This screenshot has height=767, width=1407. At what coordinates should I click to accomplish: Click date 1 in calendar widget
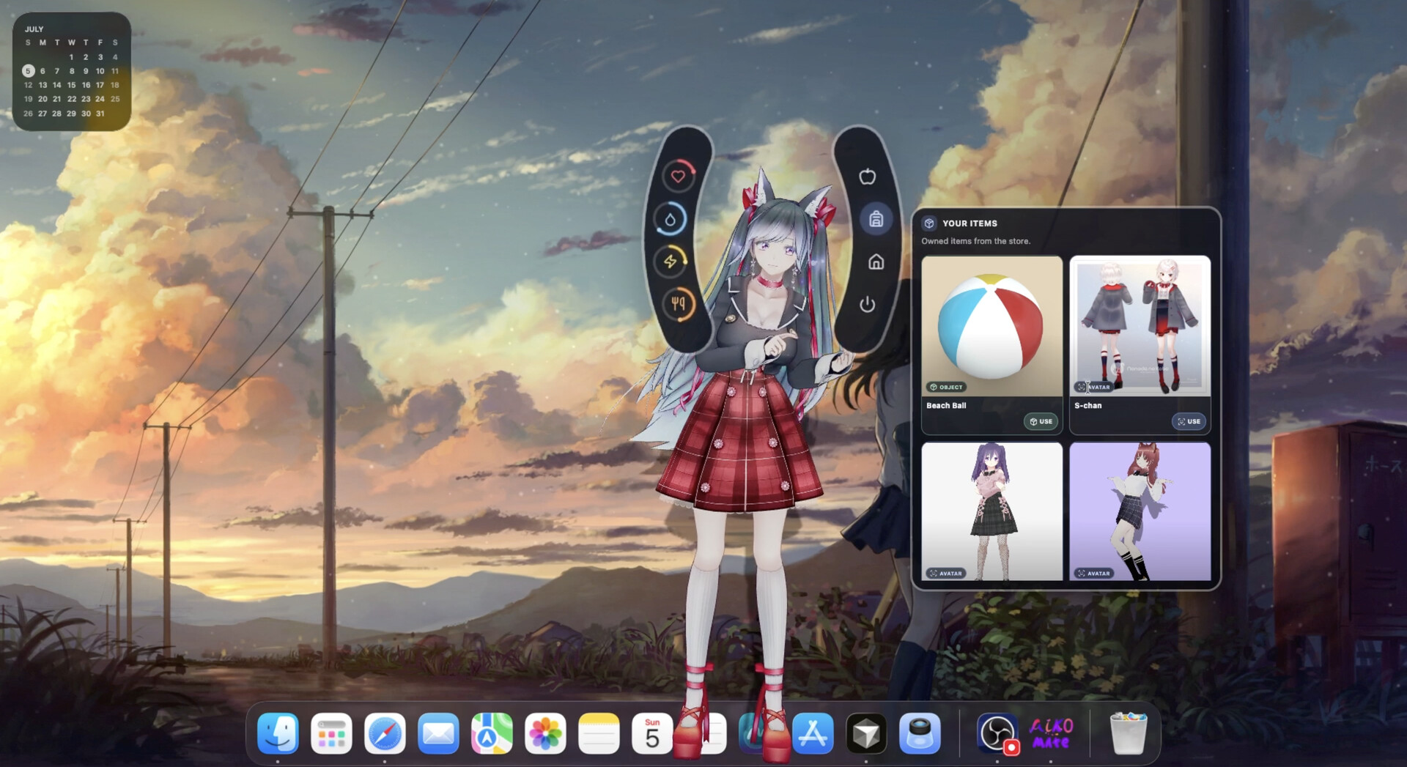click(x=71, y=57)
